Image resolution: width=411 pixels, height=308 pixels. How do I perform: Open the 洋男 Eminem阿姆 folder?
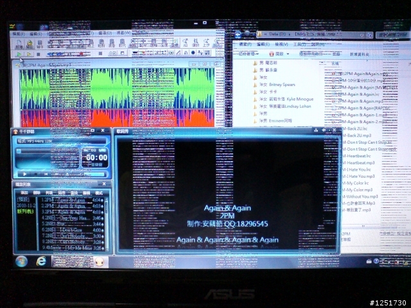coord(272,121)
